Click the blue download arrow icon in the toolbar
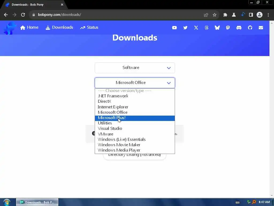Image resolution: width=274 pixels, height=206 pixels. [x=242, y=14]
